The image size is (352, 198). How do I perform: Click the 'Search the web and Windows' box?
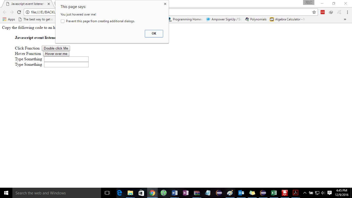(57, 193)
